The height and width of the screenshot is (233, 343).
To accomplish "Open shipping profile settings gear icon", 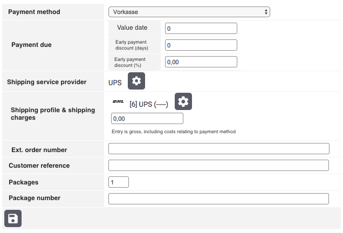I will (183, 101).
